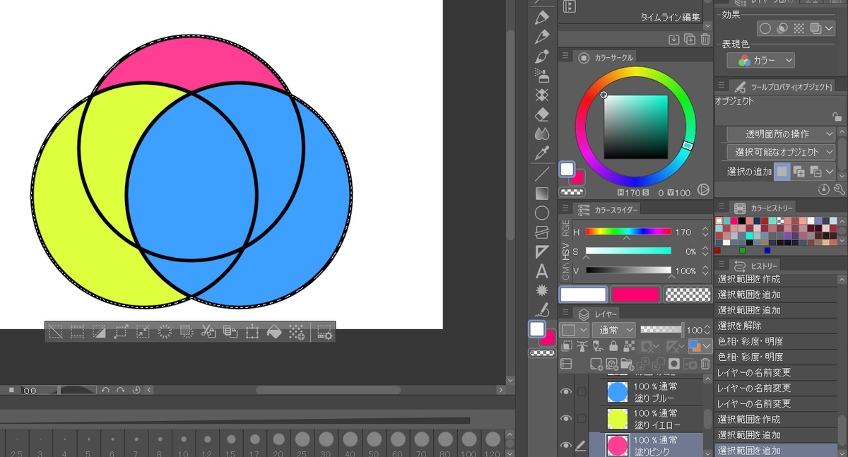This screenshot has width=848, height=457.
Task: Invert selected area from launcher
Action: pyautogui.click(x=100, y=331)
